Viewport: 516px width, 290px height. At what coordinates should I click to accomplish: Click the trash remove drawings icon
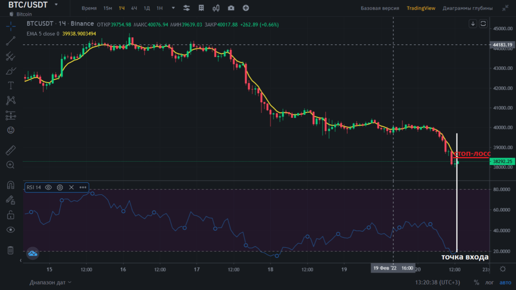[11, 250]
